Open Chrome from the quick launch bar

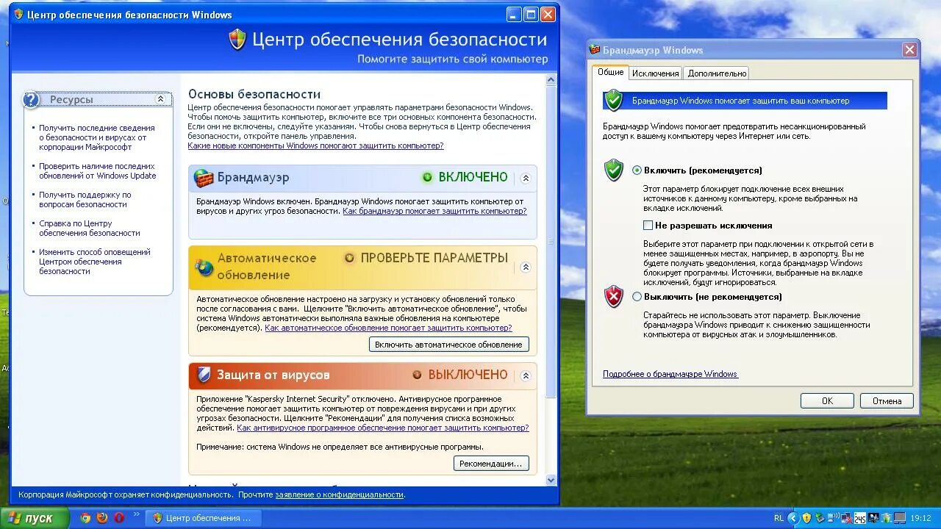pyautogui.click(x=85, y=518)
